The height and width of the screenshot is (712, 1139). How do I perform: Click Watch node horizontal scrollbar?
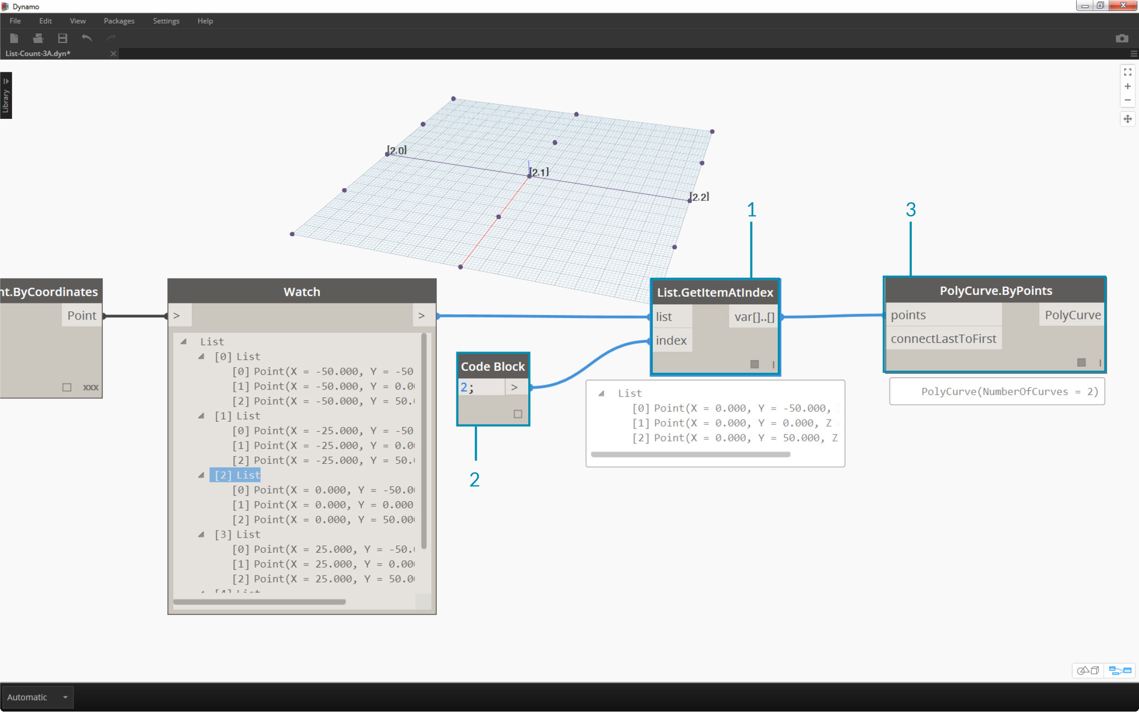tap(260, 602)
